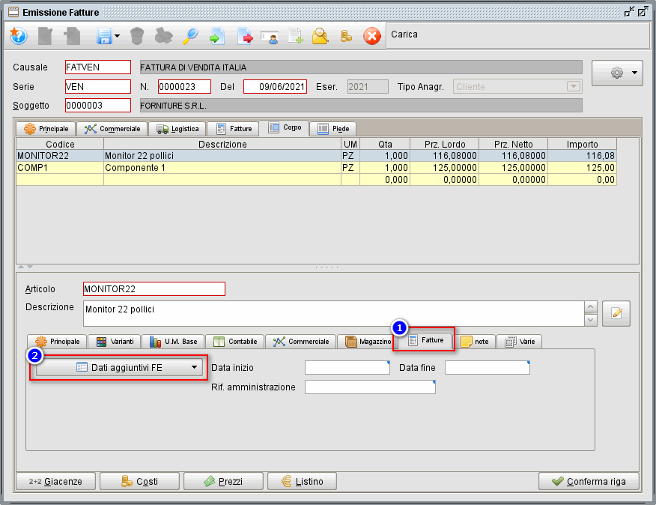Switch to the Piede tab
Image resolution: width=656 pixels, height=505 pixels.
point(332,128)
